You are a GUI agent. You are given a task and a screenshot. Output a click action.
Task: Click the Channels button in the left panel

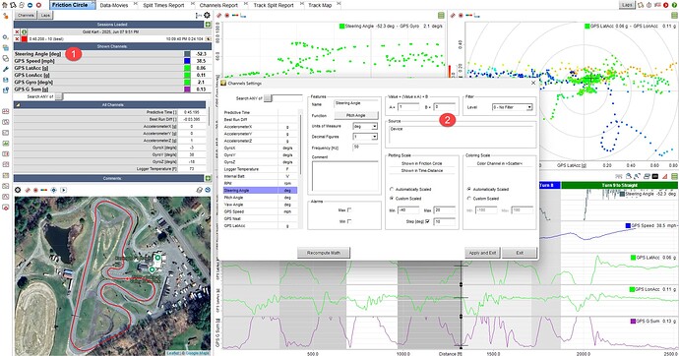26,15
